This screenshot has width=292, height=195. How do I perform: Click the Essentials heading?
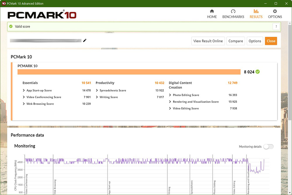(x=30, y=83)
